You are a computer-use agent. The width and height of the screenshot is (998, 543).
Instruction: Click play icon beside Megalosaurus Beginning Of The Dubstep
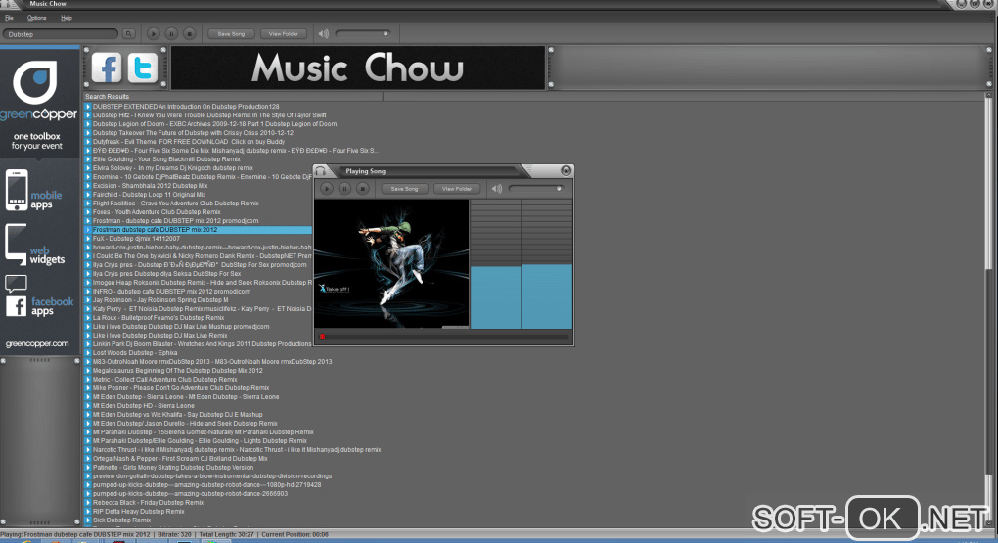(x=88, y=371)
